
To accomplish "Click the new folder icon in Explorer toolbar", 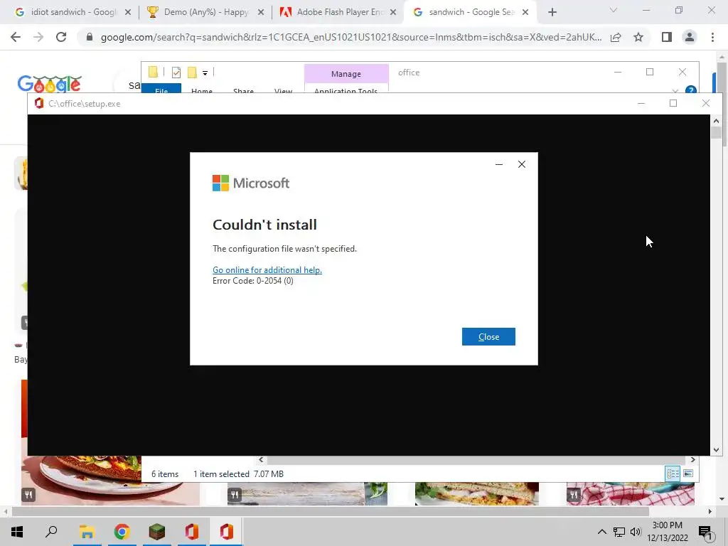I will tap(192, 72).
